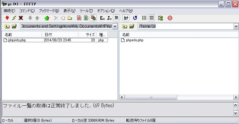Select phpinfo.php in the remote pane

pos(135,40)
